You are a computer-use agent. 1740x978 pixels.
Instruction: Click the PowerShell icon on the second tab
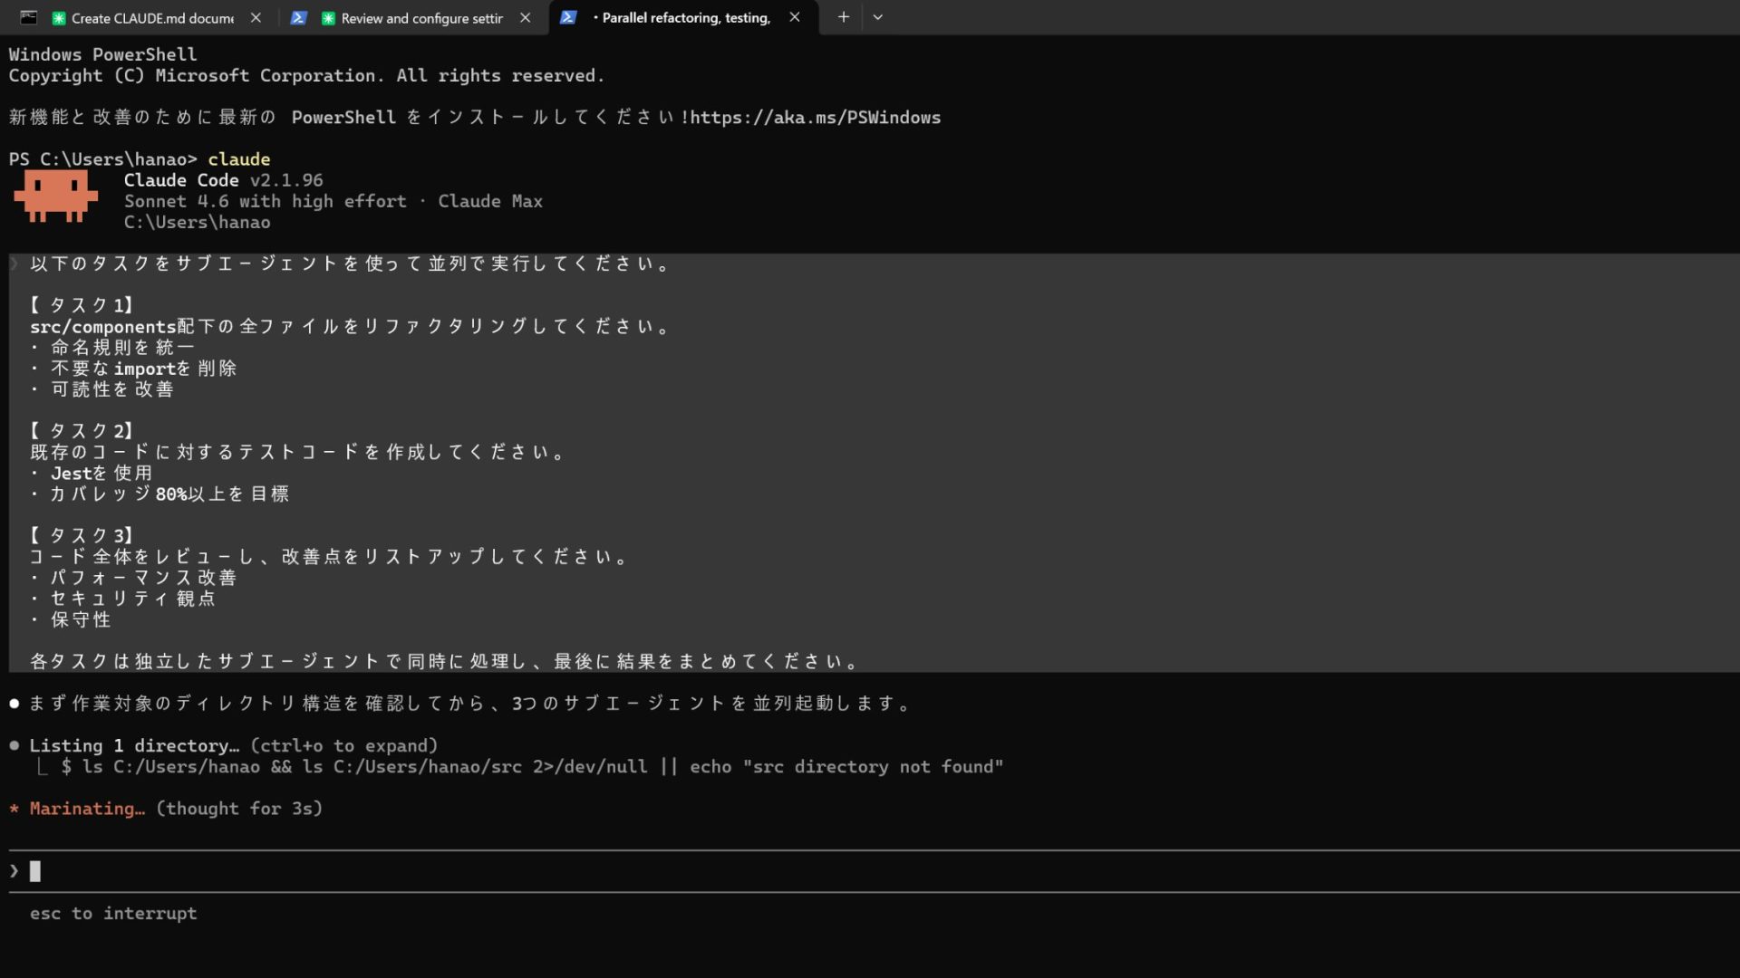(x=299, y=17)
